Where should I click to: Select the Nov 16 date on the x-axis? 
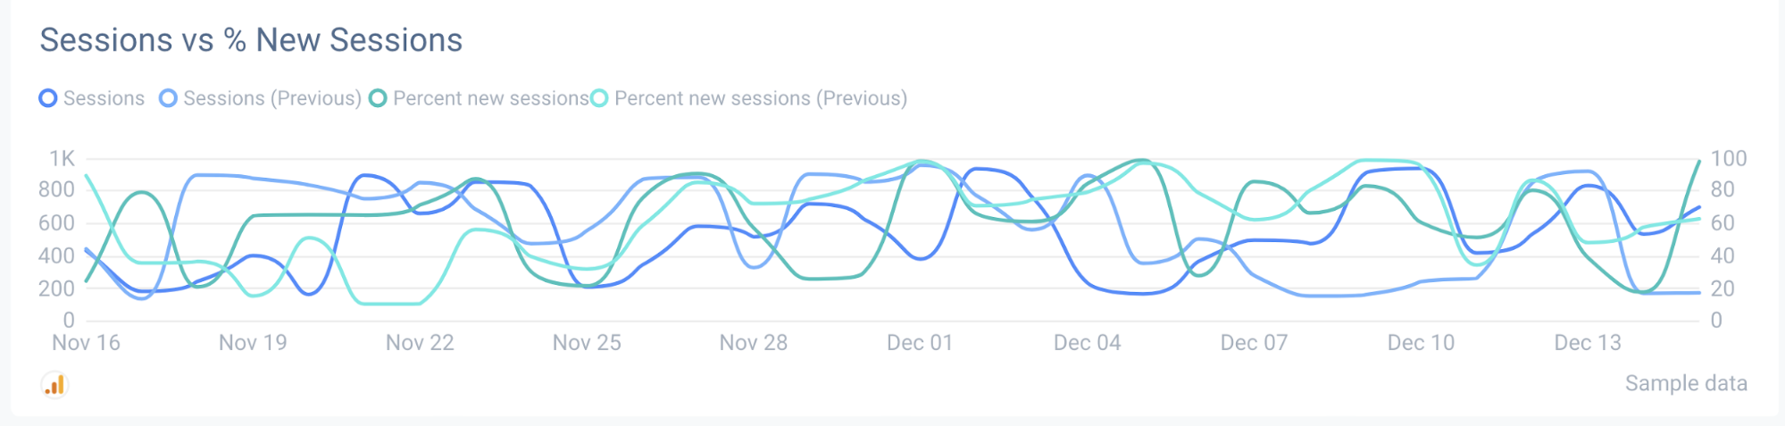86,343
